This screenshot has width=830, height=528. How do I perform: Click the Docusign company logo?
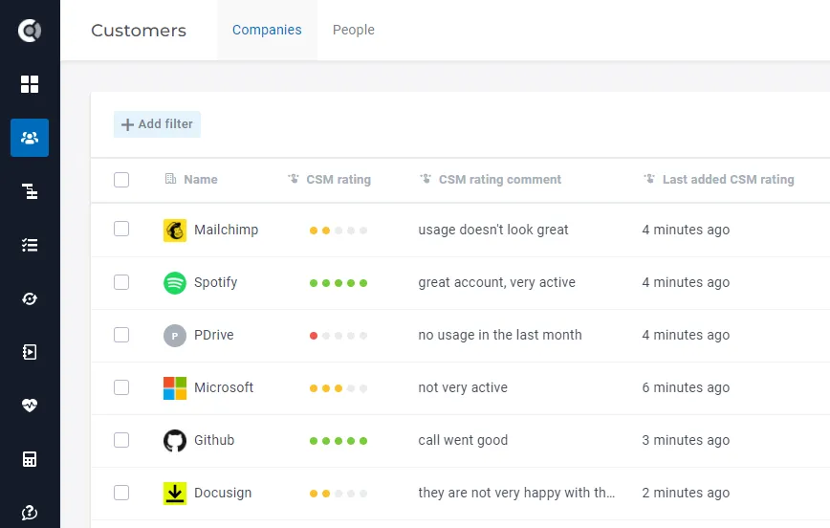coord(175,493)
